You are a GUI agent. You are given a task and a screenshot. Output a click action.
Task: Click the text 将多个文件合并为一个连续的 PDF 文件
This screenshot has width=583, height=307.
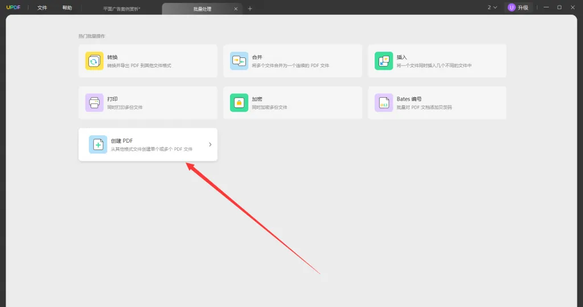291,66
